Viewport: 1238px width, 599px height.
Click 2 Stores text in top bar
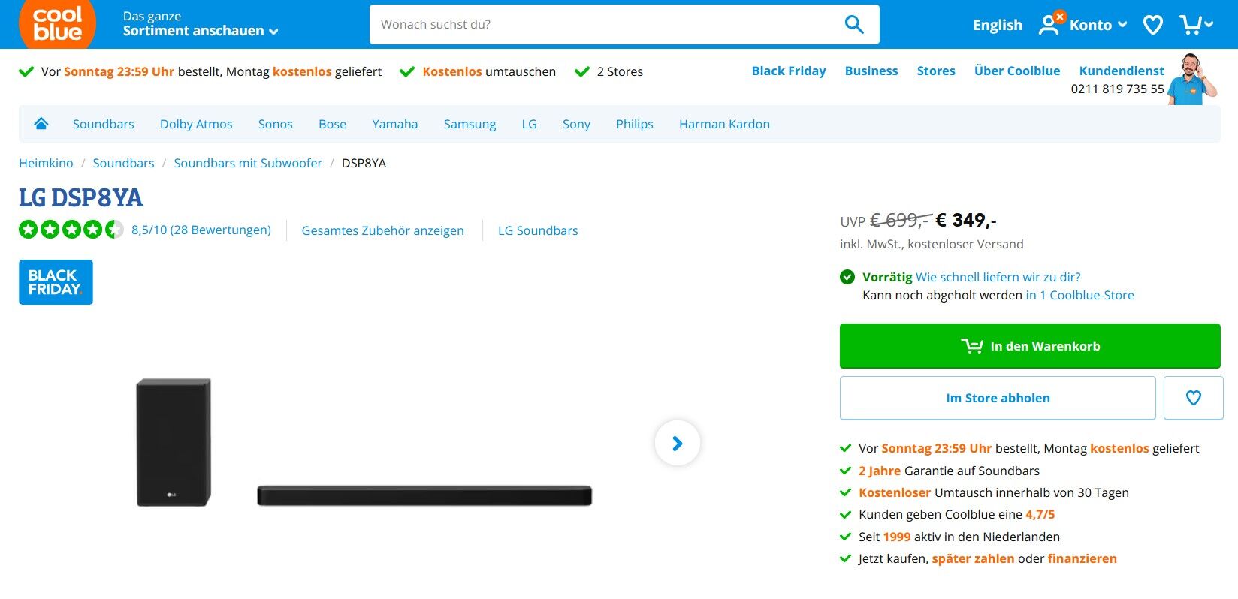(620, 71)
